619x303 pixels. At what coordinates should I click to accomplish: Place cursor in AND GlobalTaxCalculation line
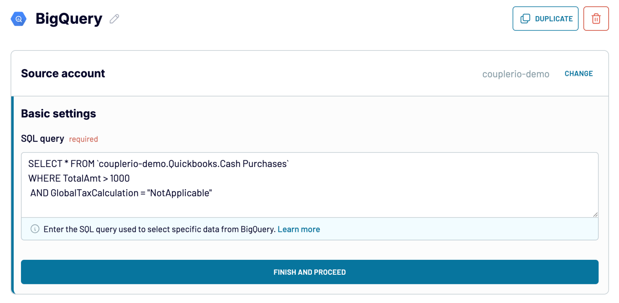pos(121,193)
